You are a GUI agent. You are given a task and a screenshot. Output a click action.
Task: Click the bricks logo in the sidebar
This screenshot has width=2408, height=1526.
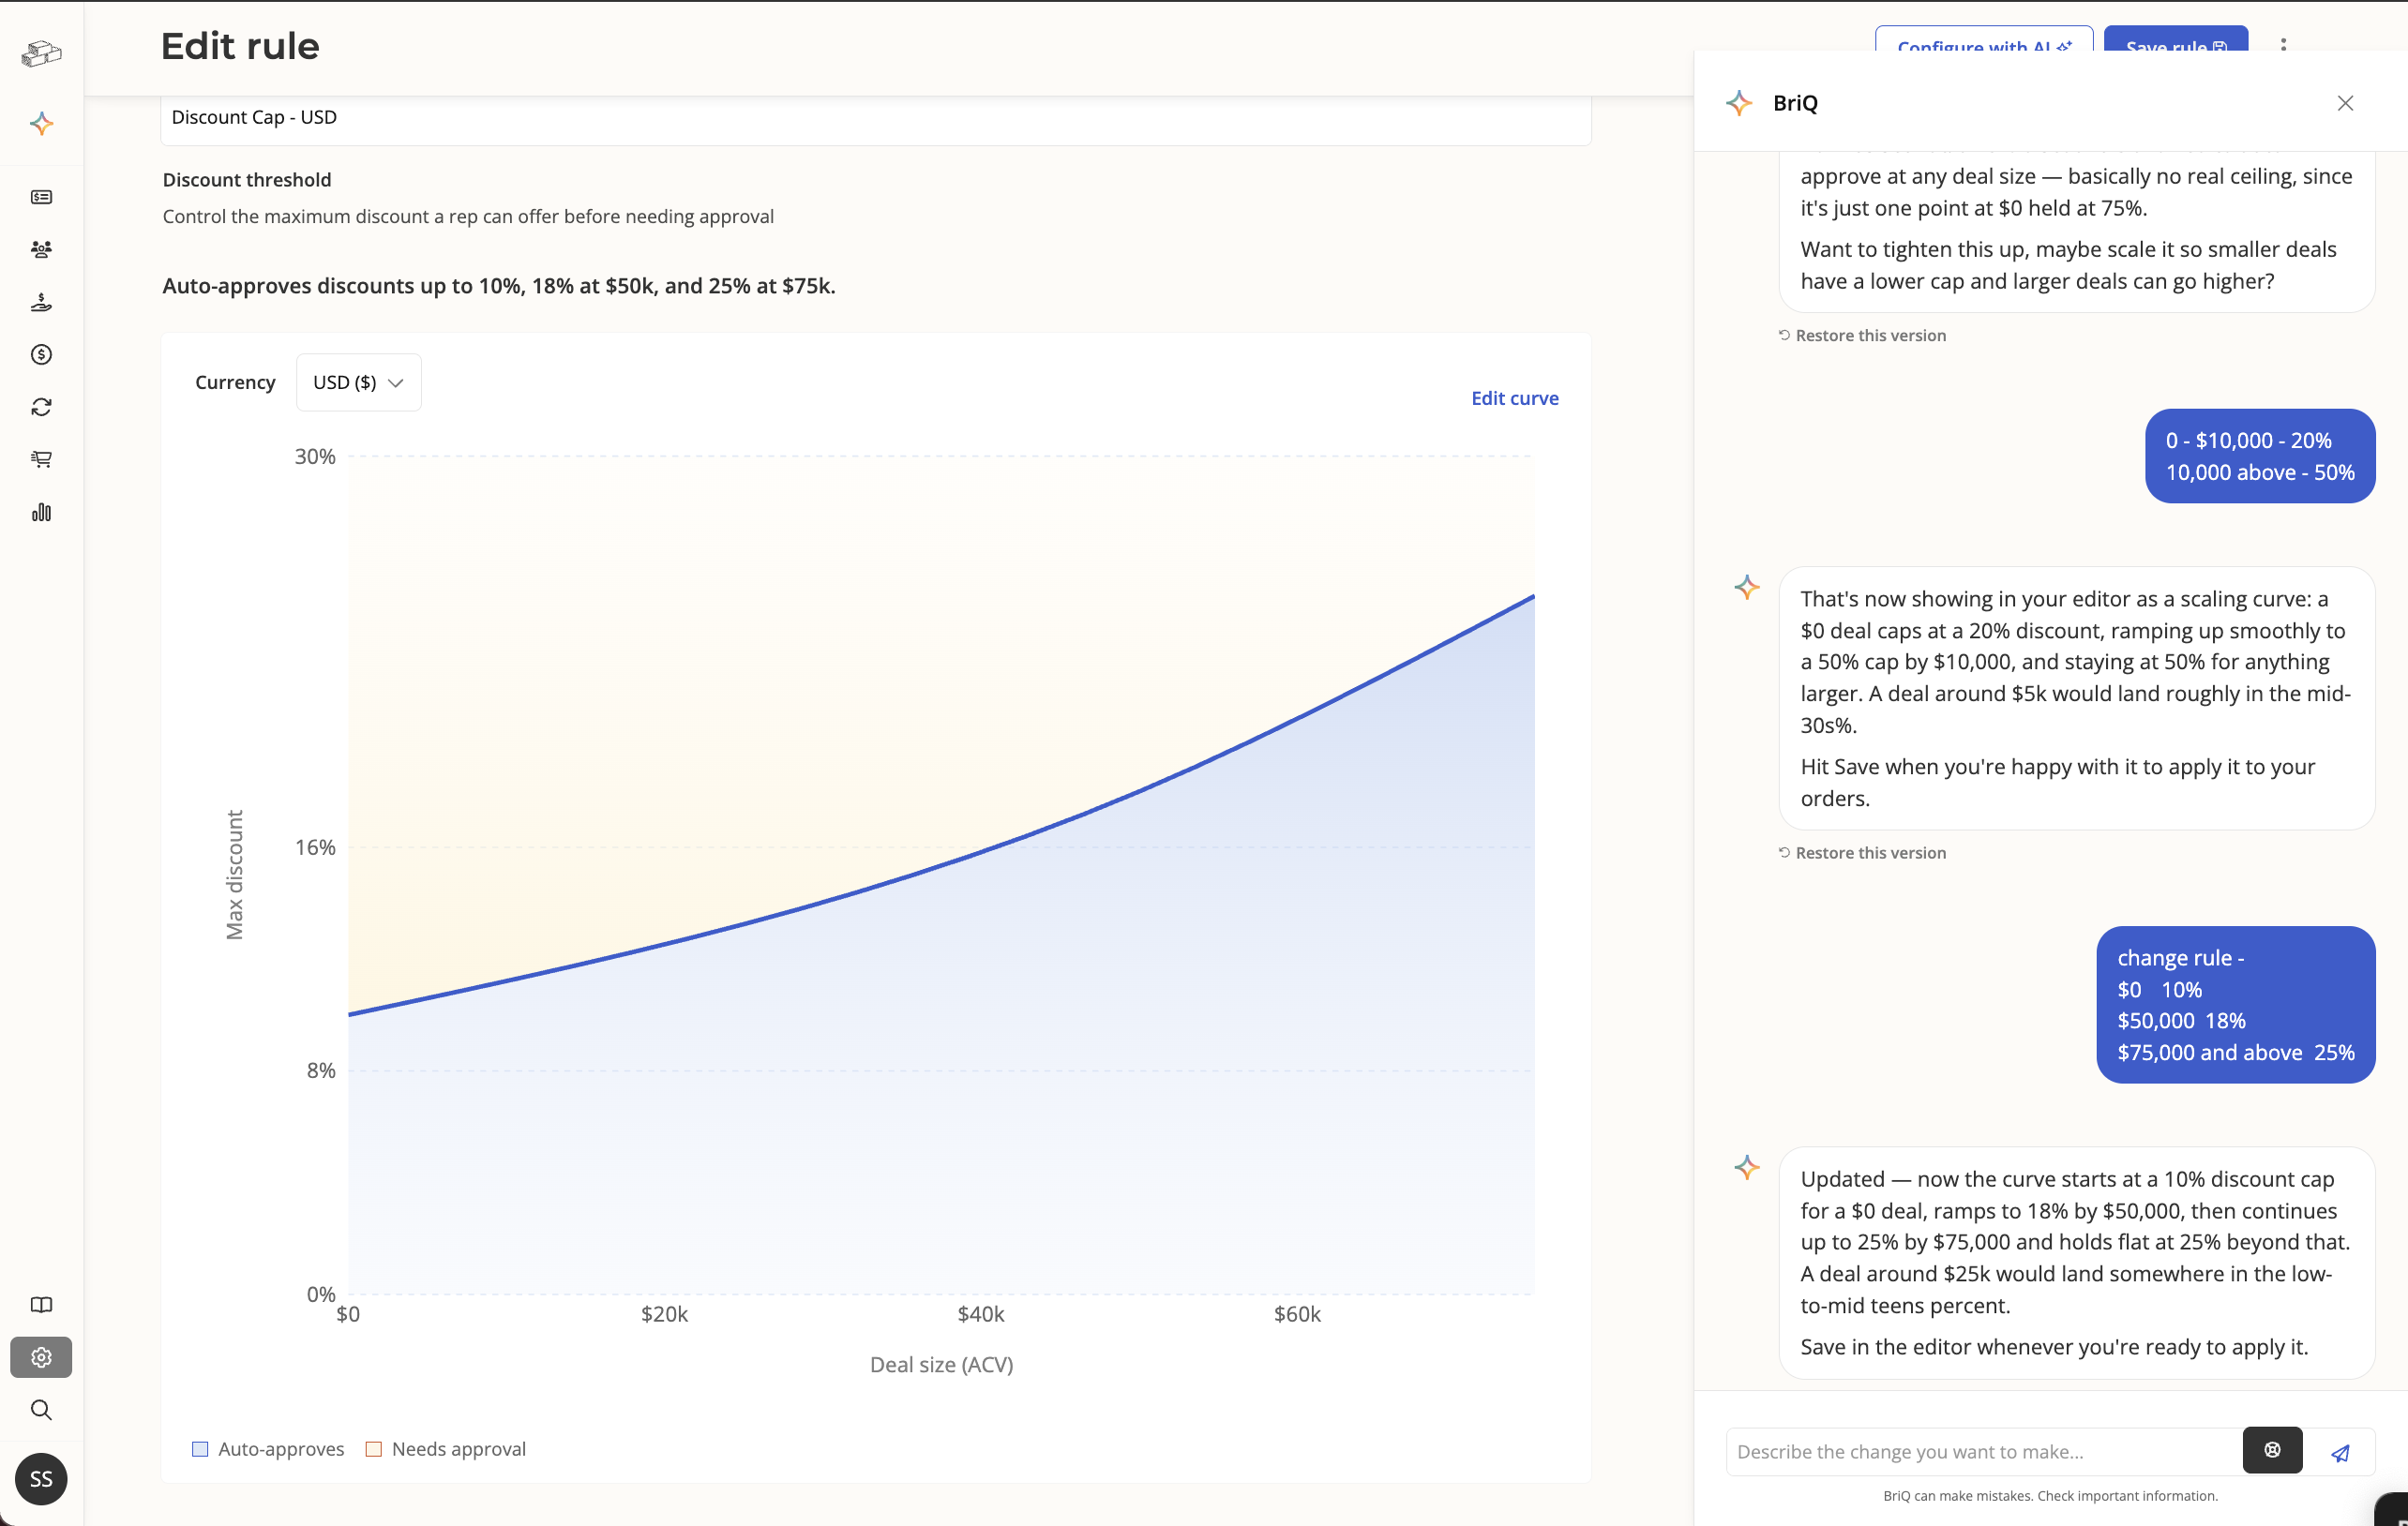(x=41, y=53)
